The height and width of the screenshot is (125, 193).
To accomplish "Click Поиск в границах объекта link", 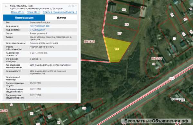I will coord(60,12).
